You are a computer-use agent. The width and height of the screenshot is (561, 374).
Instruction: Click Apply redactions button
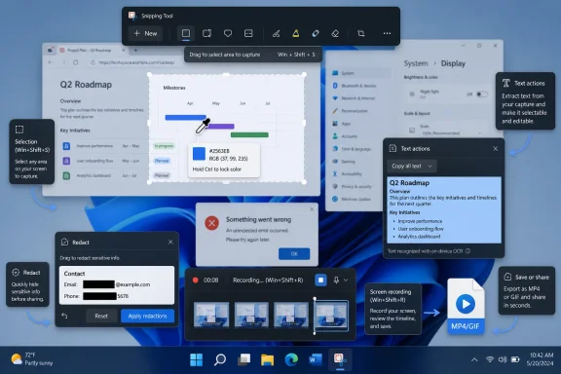(x=147, y=316)
